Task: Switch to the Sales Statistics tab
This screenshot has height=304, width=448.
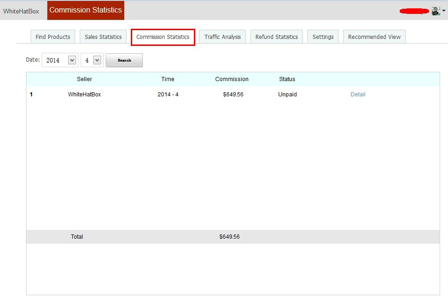Action: [x=103, y=37]
